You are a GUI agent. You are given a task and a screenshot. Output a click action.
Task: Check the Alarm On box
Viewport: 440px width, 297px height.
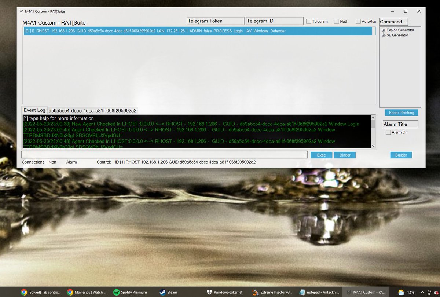(388, 132)
